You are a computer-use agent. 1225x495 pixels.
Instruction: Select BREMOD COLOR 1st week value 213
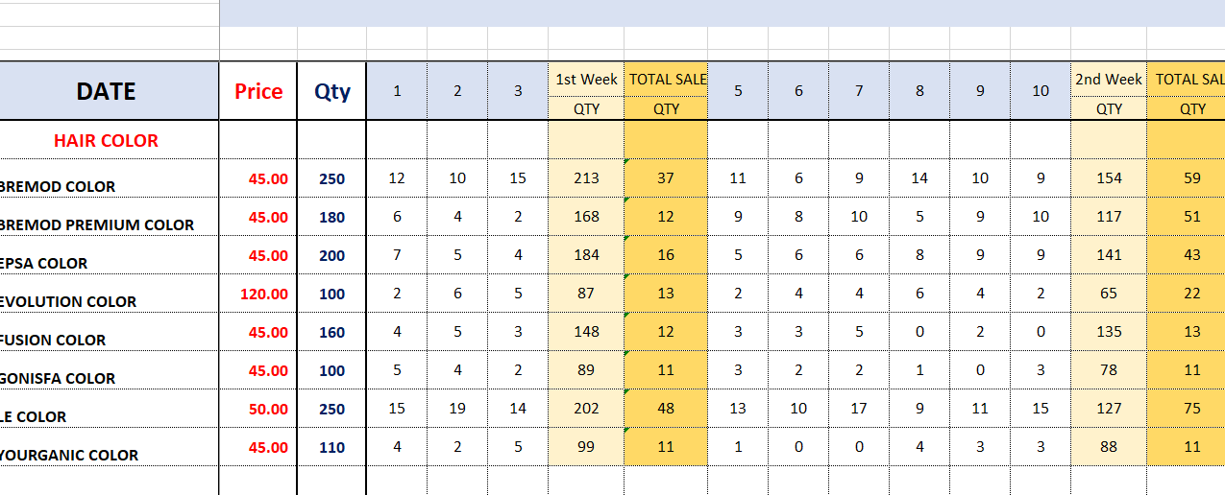tap(586, 178)
